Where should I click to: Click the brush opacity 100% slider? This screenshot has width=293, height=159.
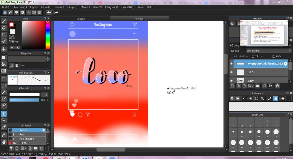coord(24,100)
